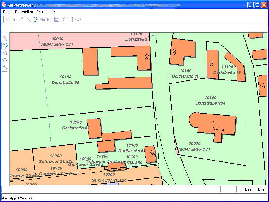This screenshot has width=269, height=202.
Task: Select the magnifier zoom tool
Action: (x=5, y=53)
